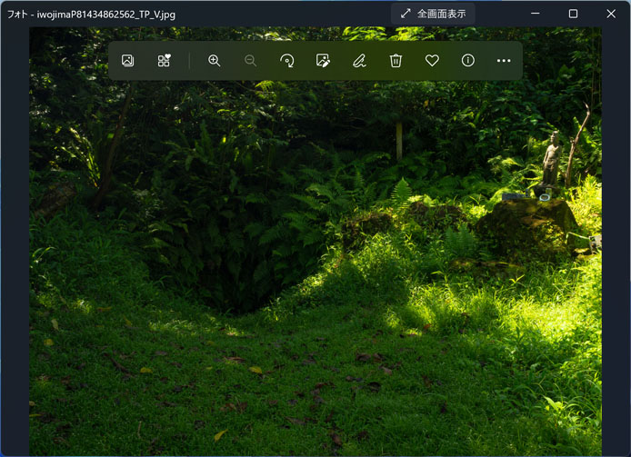This screenshot has width=631, height=457.
Task: Delete the photo with trash icon
Action: coord(396,60)
